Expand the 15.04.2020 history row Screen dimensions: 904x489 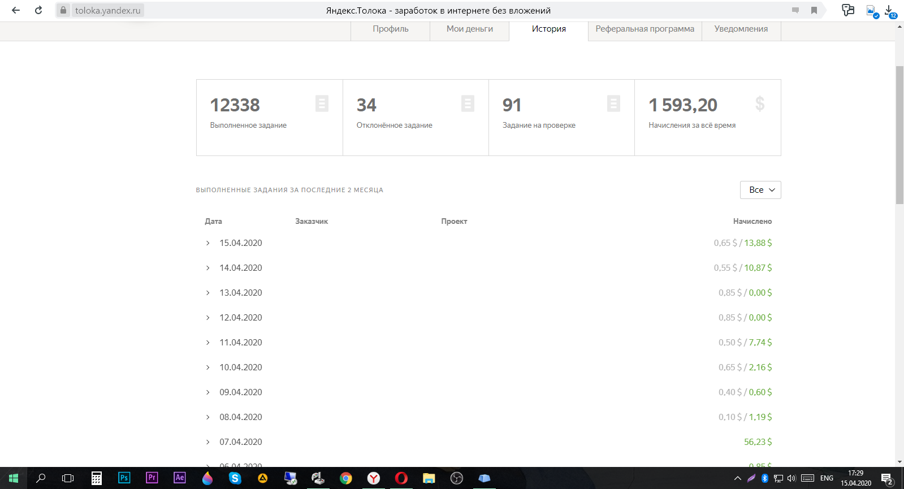click(x=207, y=243)
